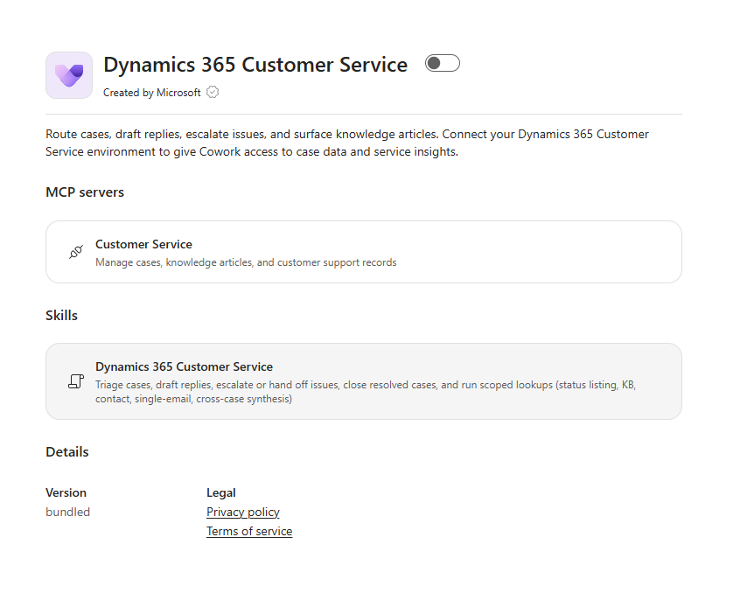The width and height of the screenshot is (747, 600).
Task: Click the 'MCP servers' heading
Action: 85,192
